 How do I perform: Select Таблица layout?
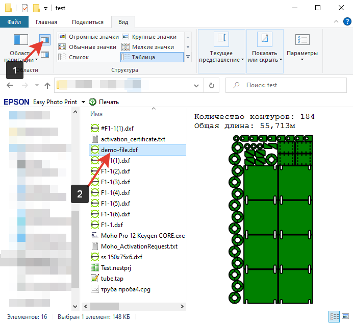coord(152,57)
